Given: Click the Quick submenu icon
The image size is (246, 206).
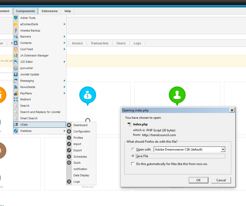Looking at the screenshot, I should coord(69,163).
